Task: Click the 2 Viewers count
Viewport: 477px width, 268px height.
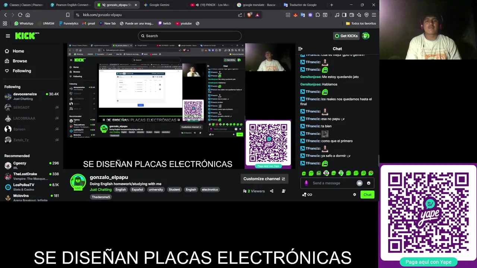Action: click(x=254, y=191)
